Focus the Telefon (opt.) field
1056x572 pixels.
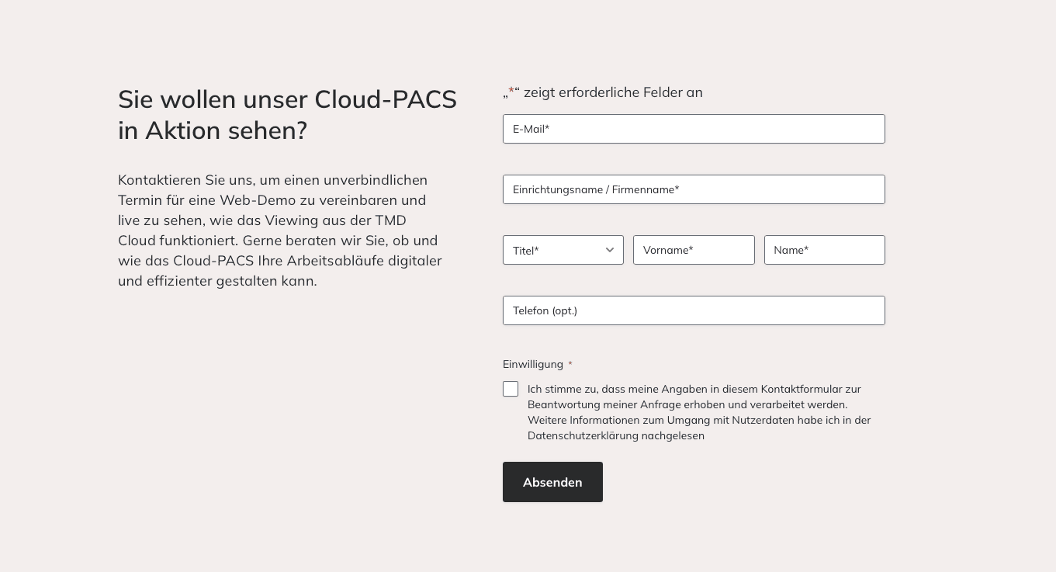[x=694, y=310]
